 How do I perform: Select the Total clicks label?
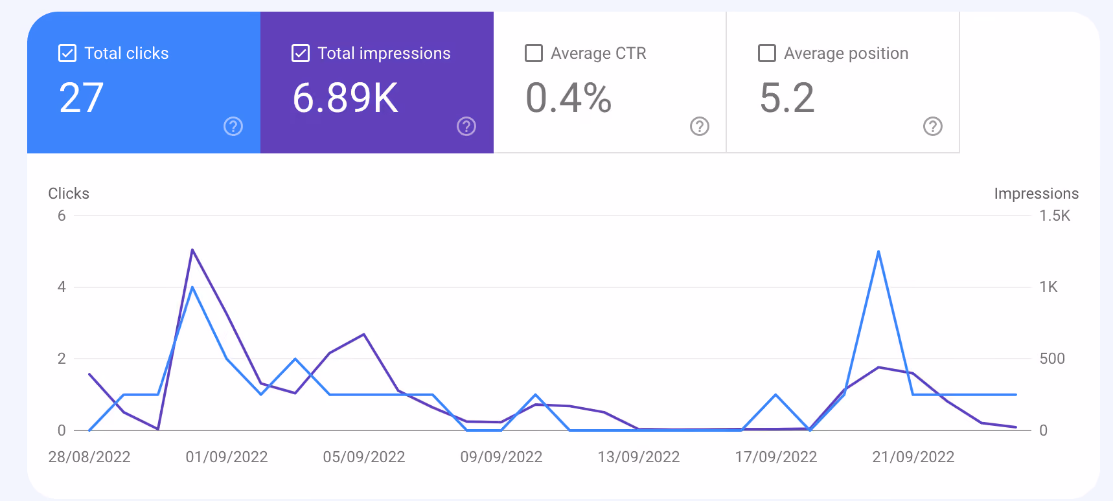tap(126, 53)
